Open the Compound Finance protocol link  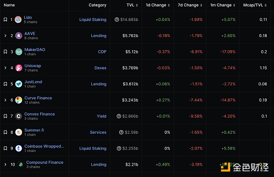pos(45,162)
